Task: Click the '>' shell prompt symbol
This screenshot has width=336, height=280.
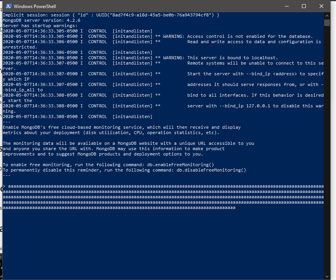Action: click(x=4, y=186)
